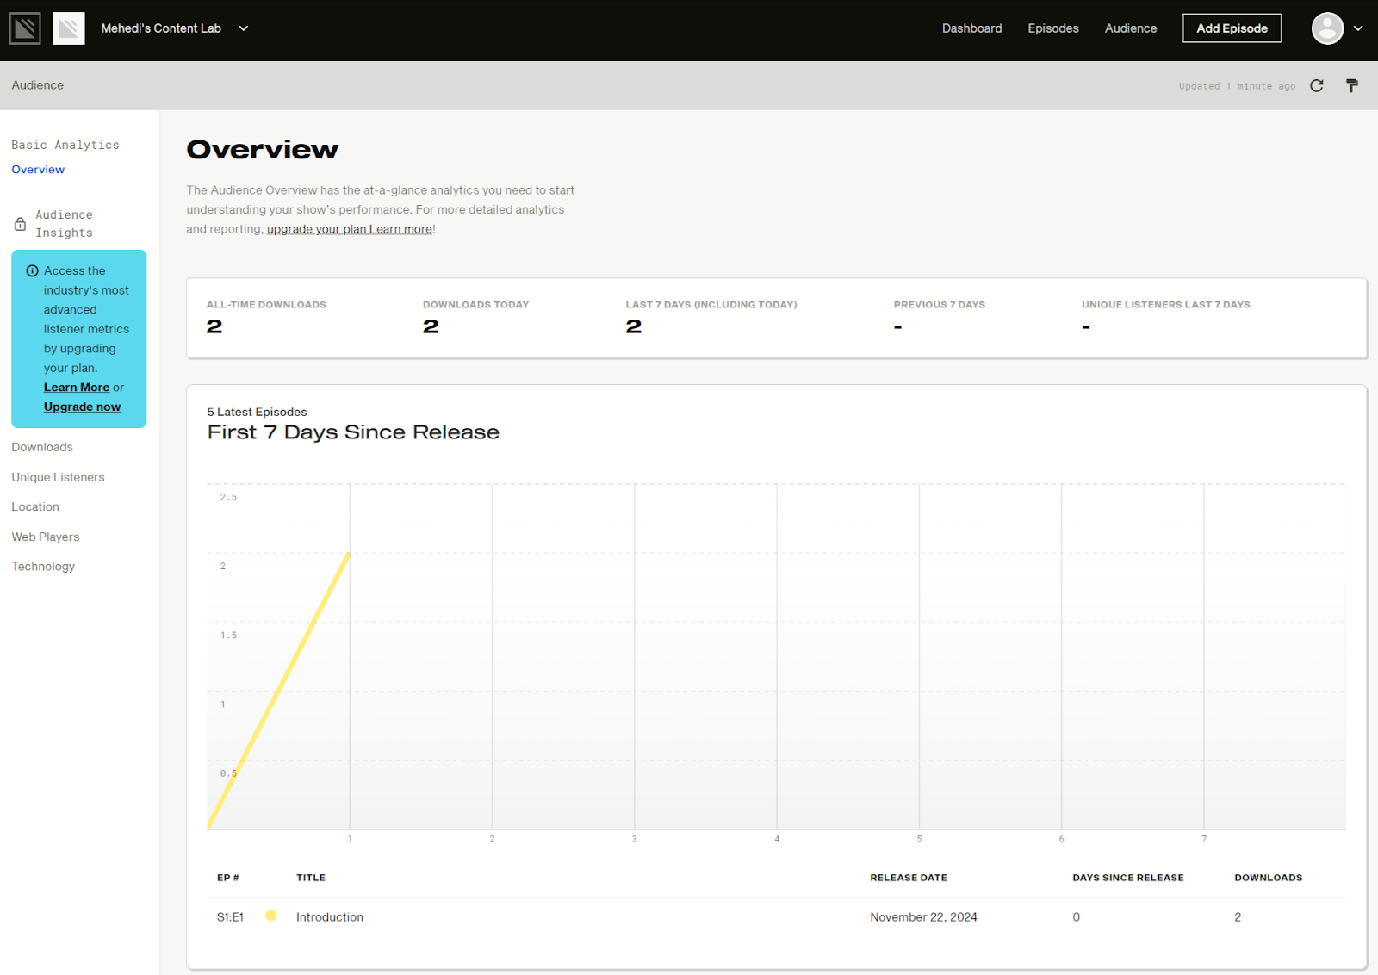
Task: Click the LAST 7 DAYS (INCLUDING TODAY) label
Action: 711,305
